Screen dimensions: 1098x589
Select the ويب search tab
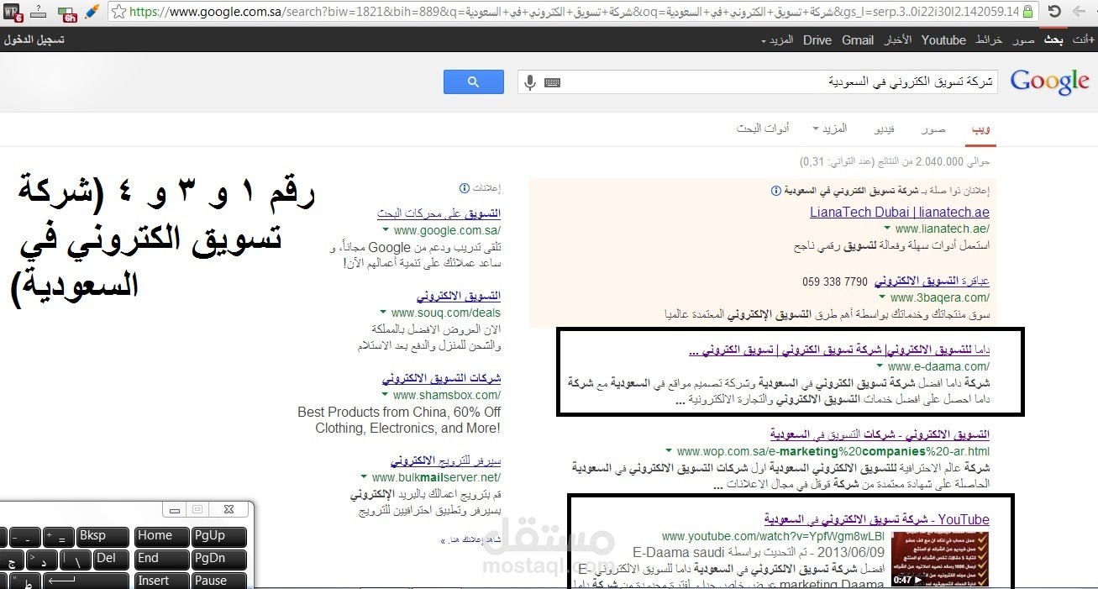point(981,129)
